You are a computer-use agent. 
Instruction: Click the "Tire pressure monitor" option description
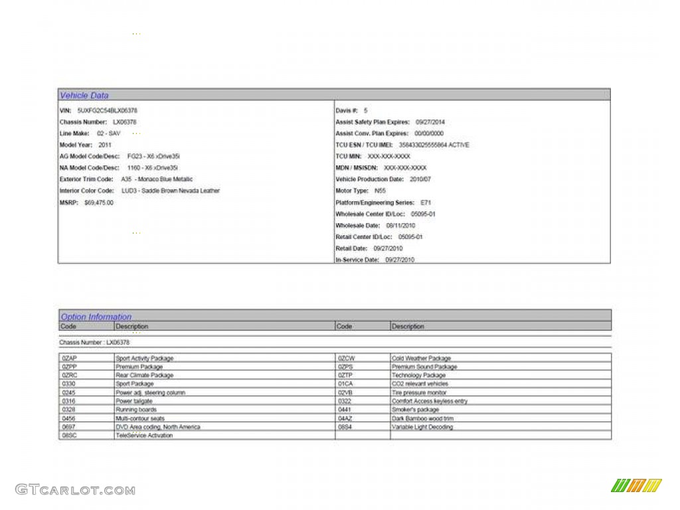click(419, 392)
